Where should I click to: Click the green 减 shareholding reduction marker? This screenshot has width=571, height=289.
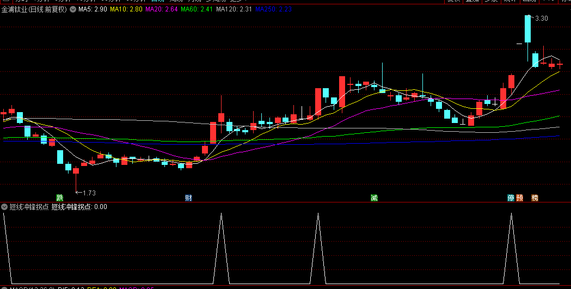tap(374, 198)
